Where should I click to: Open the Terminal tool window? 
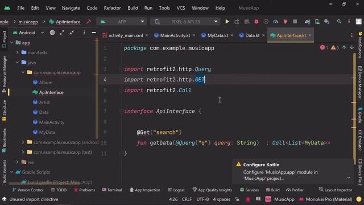coord(112,190)
